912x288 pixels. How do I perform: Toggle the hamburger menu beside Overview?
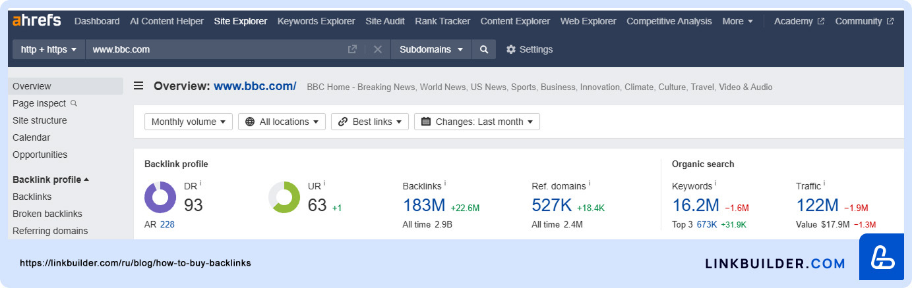[x=138, y=85]
